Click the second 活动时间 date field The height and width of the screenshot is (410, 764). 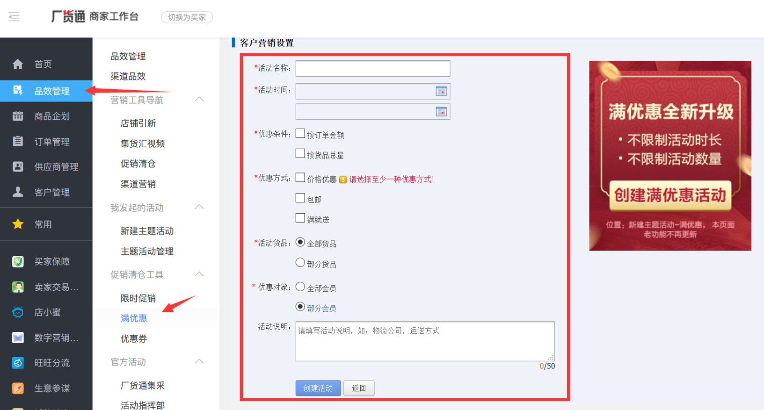pyautogui.click(x=373, y=112)
